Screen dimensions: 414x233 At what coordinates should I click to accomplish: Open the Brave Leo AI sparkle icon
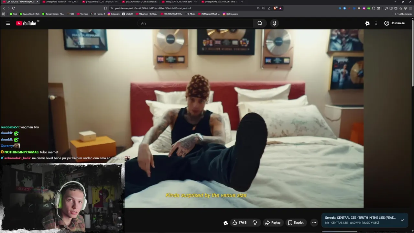[x=401, y=8]
